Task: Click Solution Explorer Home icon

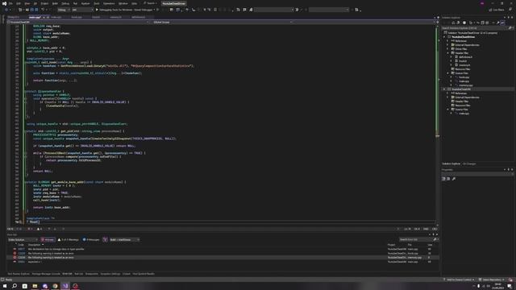Action: pos(453,23)
